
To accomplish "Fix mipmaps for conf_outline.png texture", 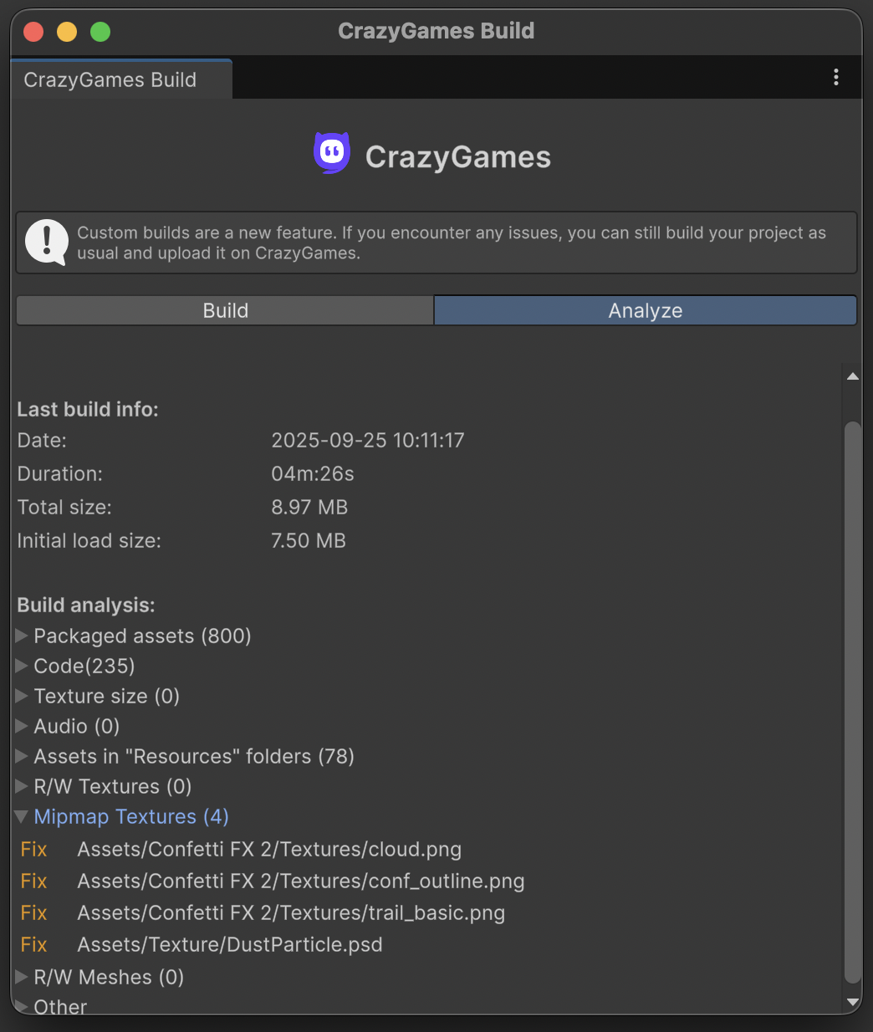I will point(33,881).
